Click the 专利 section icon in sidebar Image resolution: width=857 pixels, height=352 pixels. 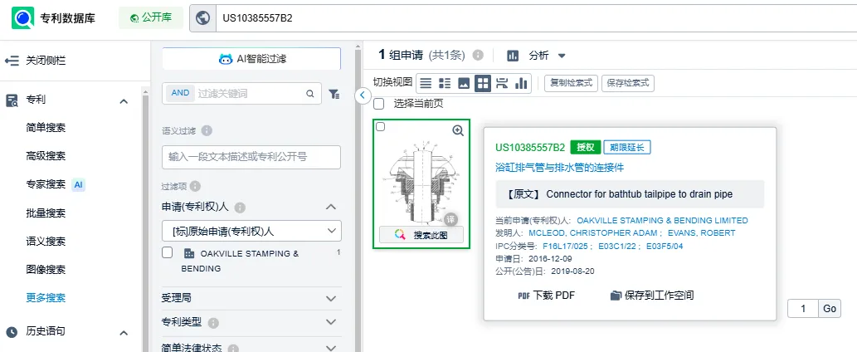pyautogui.click(x=12, y=100)
